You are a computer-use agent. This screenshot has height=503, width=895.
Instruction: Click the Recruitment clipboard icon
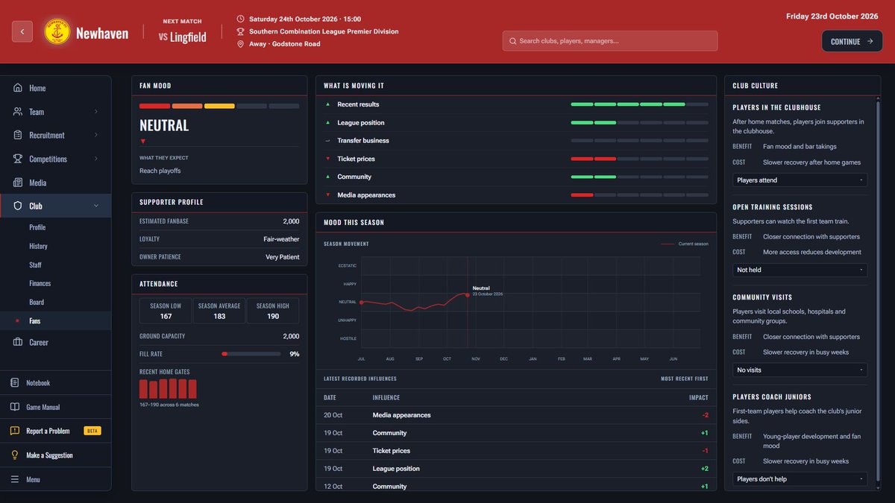coord(17,136)
